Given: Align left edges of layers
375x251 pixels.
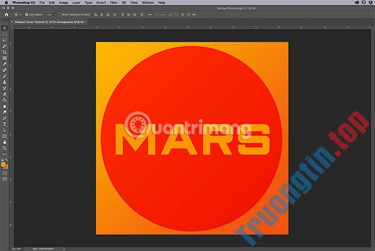Looking at the screenshot, I should point(96,14).
